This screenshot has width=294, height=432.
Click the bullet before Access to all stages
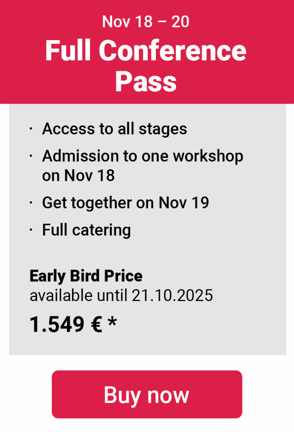tap(31, 129)
